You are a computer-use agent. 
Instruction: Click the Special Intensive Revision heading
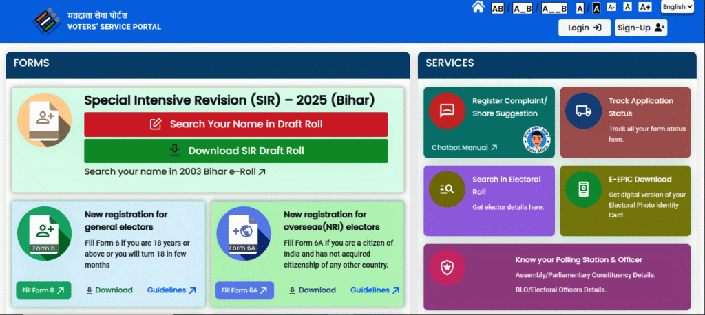click(229, 100)
